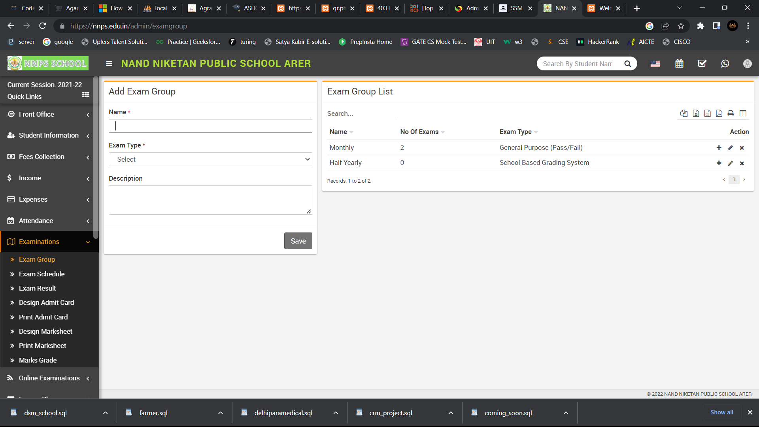Delete the Half Yearly exam group

(742, 163)
